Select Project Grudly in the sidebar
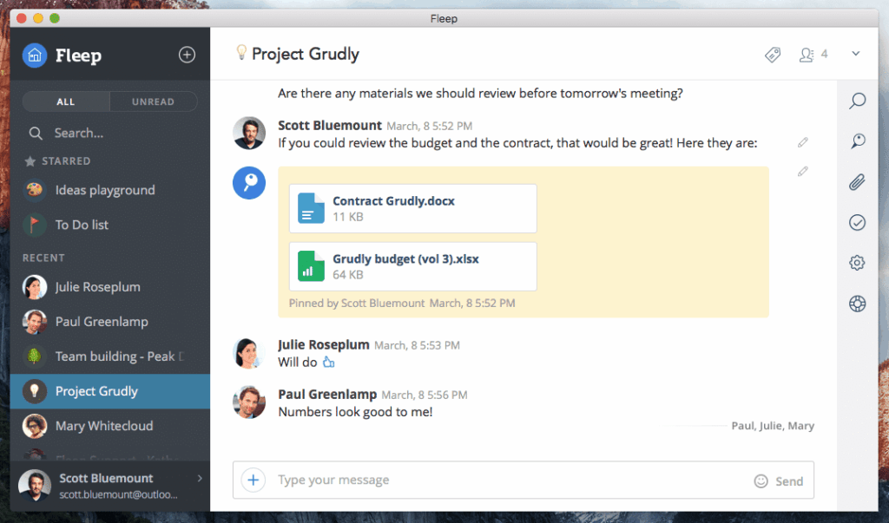The width and height of the screenshot is (889, 523). (x=110, y=391)
